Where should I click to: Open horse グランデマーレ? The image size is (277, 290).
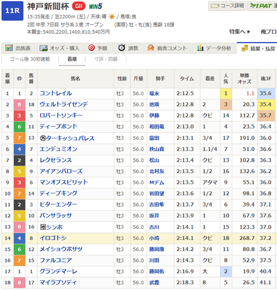coord(58,272)
